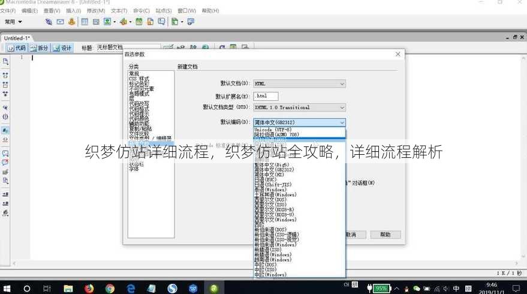This screenshot has height=294, width=527.
Task: Open the 插入(I) menu
Action: click(73, 11)
